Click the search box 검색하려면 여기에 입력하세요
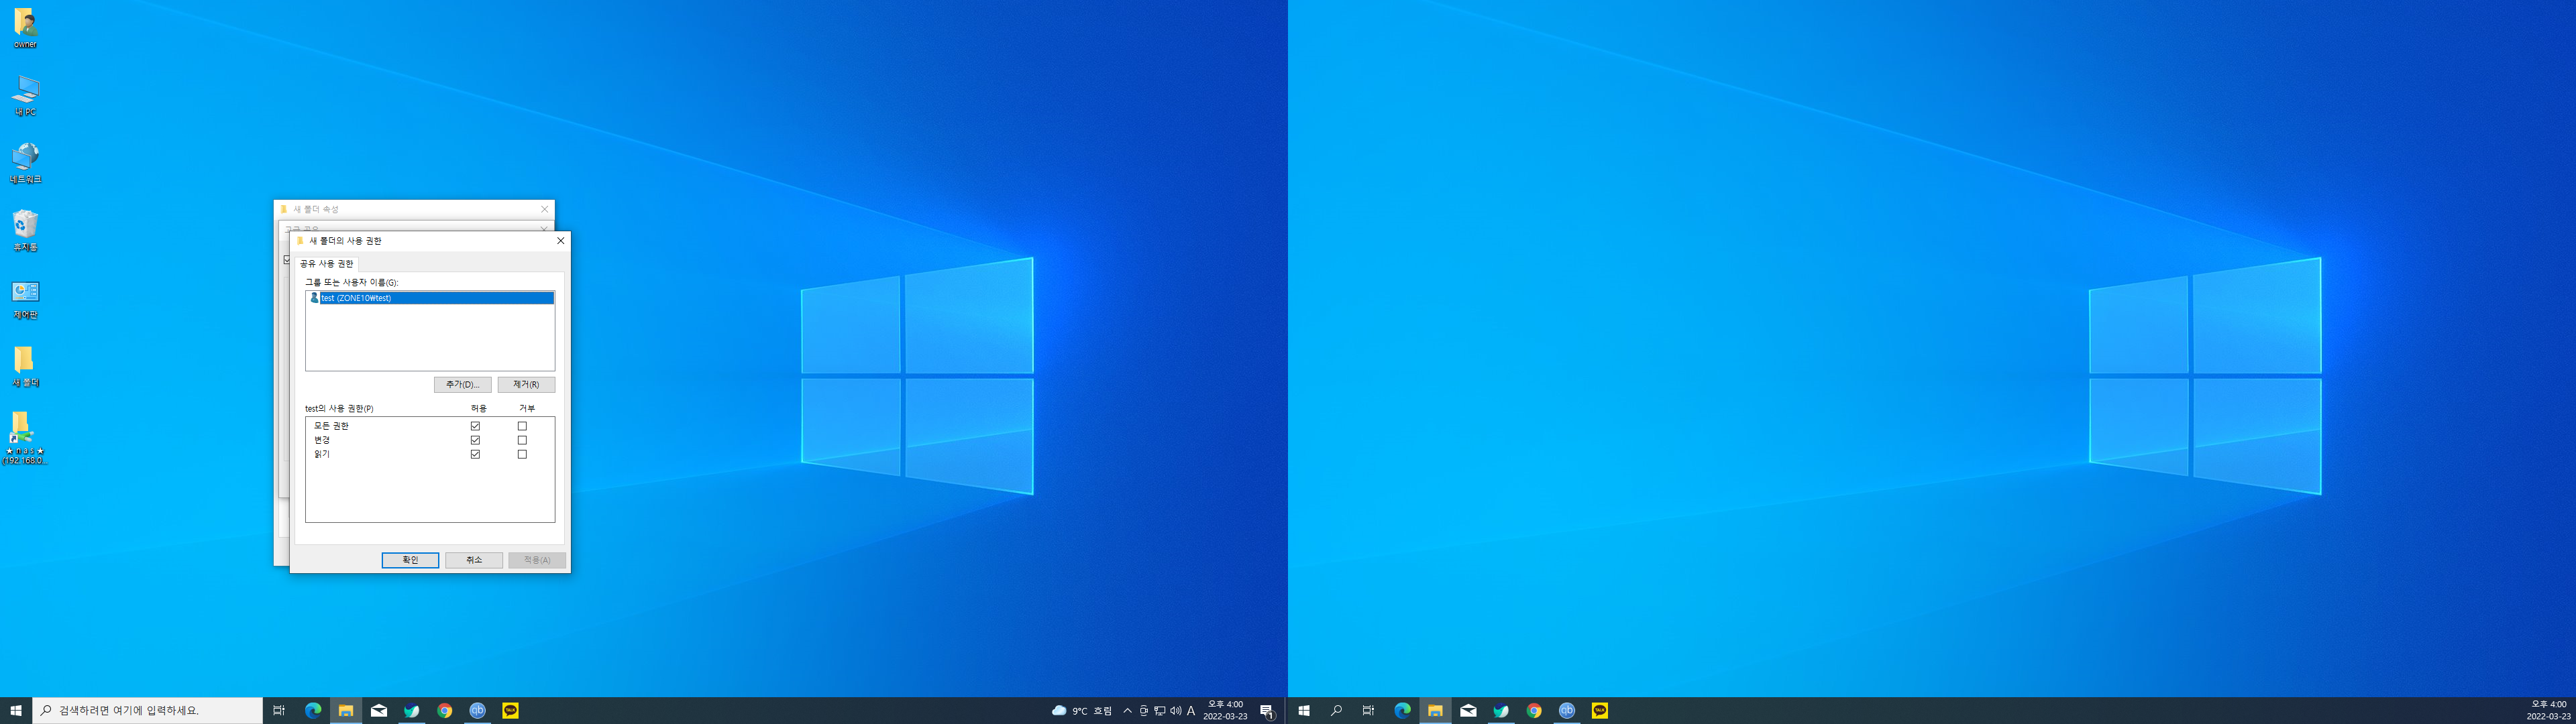This screenshot has width=2576, height=724. [x=148, y=711]
